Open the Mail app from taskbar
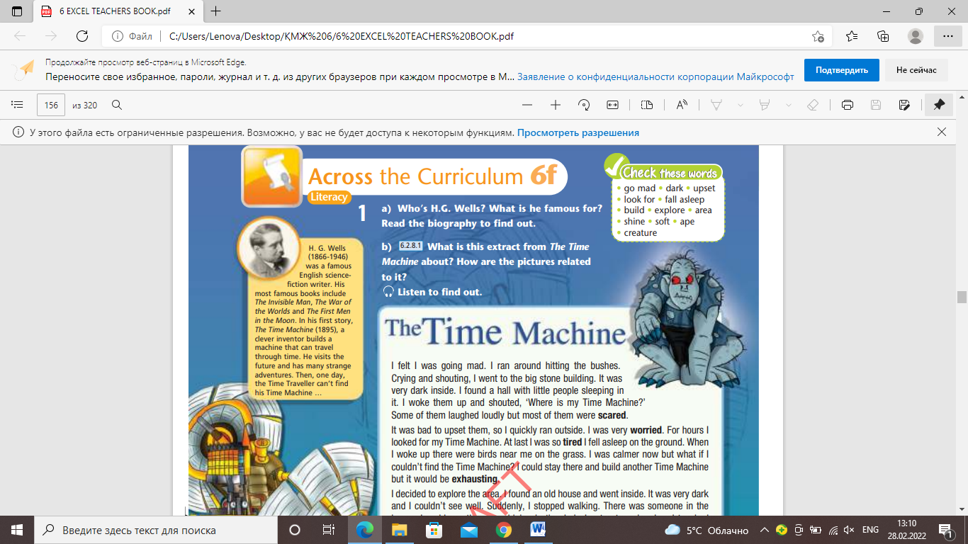 pyautogui.click(x=469, y=530)
